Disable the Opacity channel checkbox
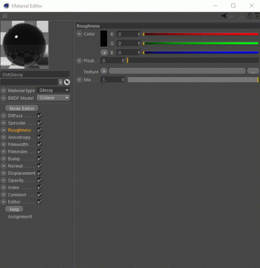The width and height of the screenshot is (260, 268). (40, 180)
